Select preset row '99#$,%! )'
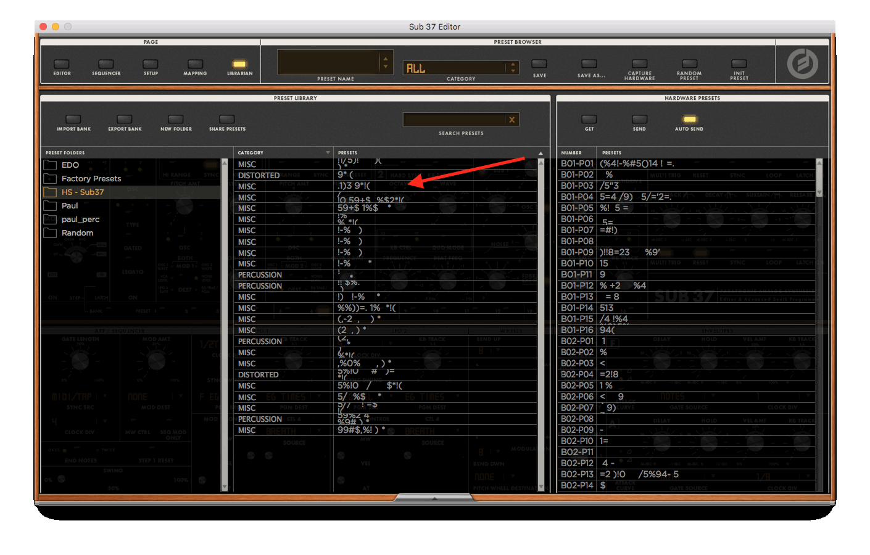The width and height of the screenshot is (870, 555). coord(386,430)
